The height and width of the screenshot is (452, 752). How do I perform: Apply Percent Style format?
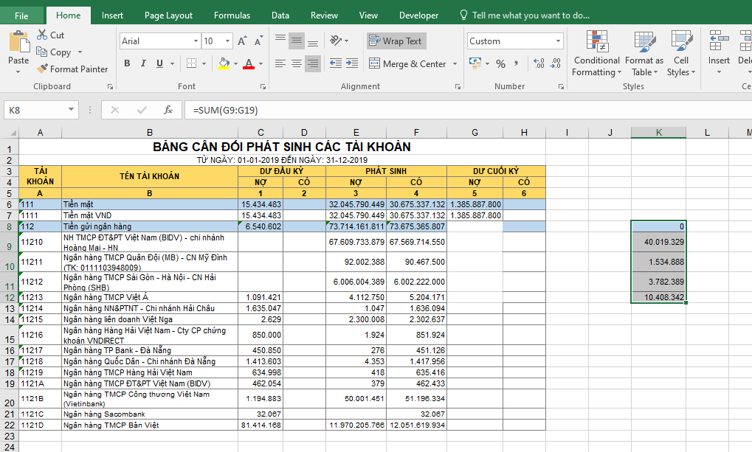(x=501, y=64)
